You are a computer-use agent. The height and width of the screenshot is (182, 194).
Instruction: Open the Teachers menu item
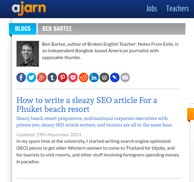click(x=177, y=9)
